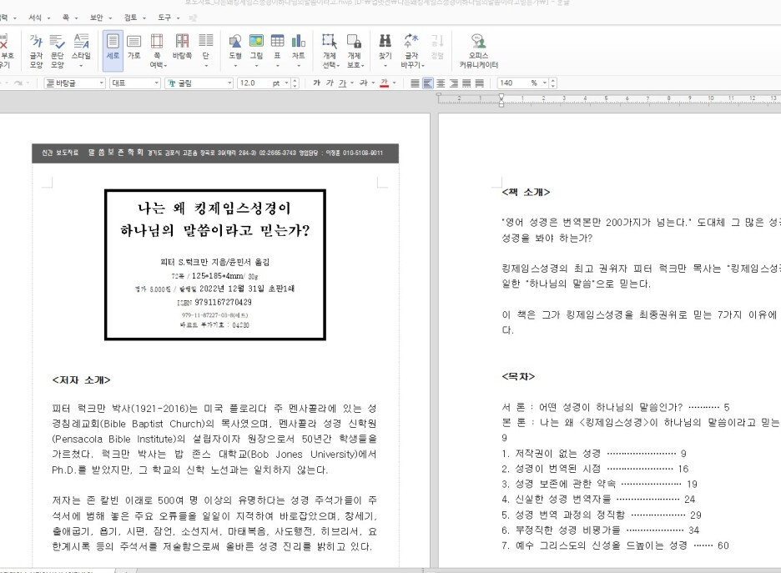This screenshot has width=781, height=573.
Task: Click the 12.0 font size field
Action: click(253, 83)
